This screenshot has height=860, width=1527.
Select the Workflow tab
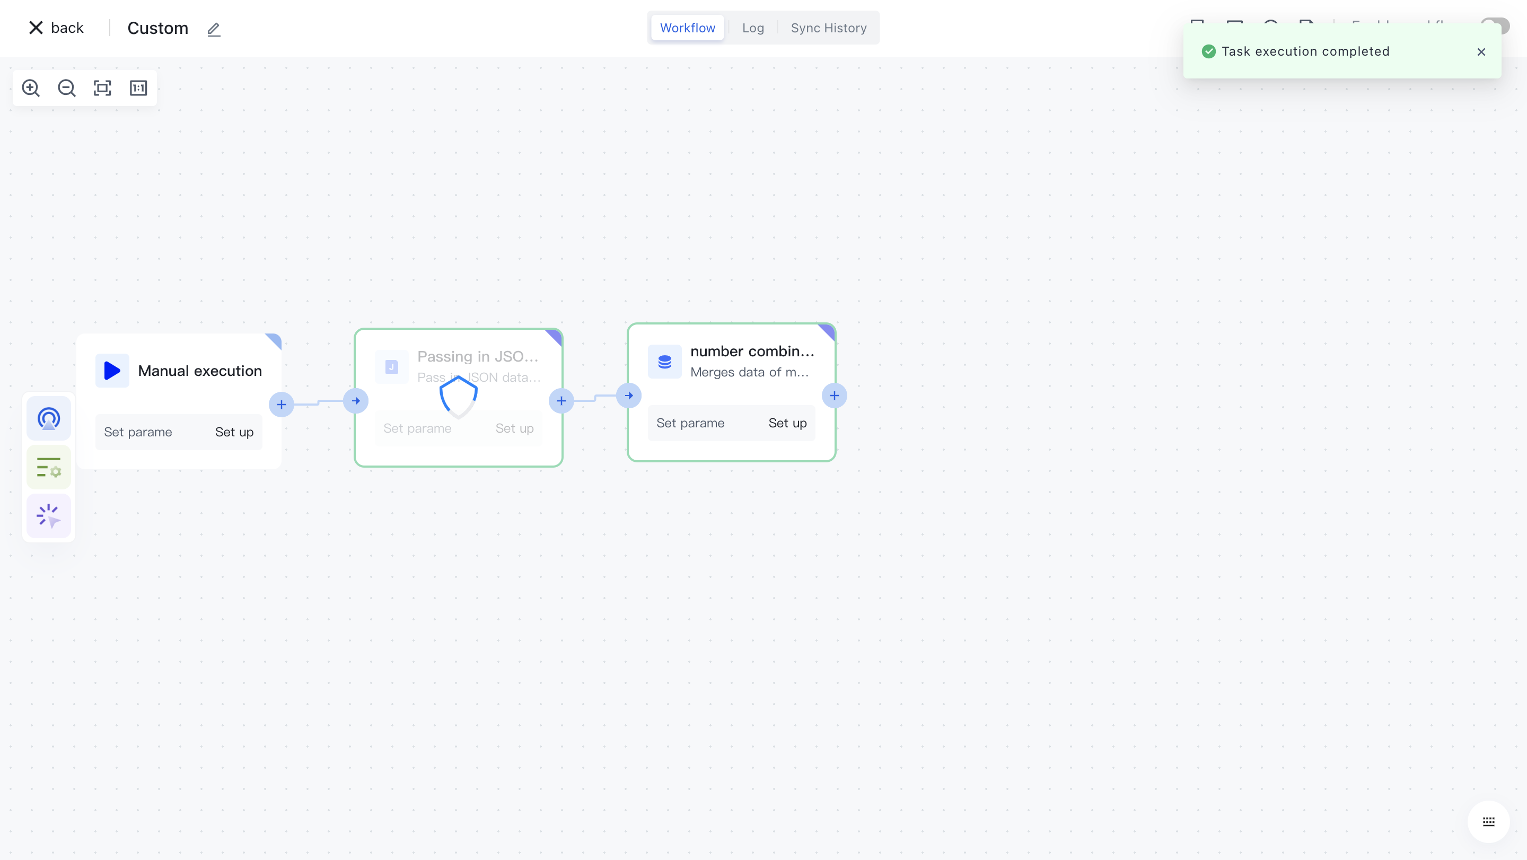coord(687,28)
